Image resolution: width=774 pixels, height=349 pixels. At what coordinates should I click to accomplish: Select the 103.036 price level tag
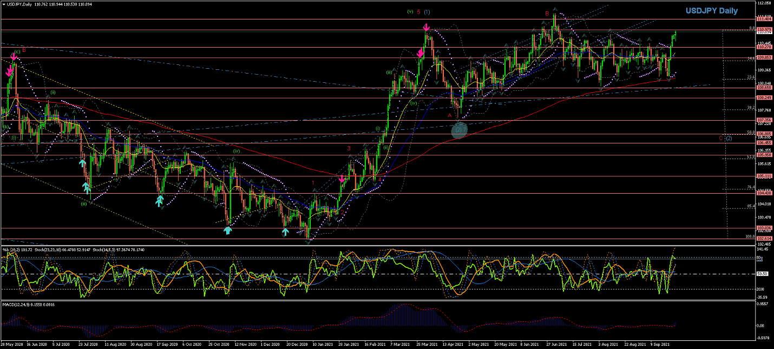764,228
